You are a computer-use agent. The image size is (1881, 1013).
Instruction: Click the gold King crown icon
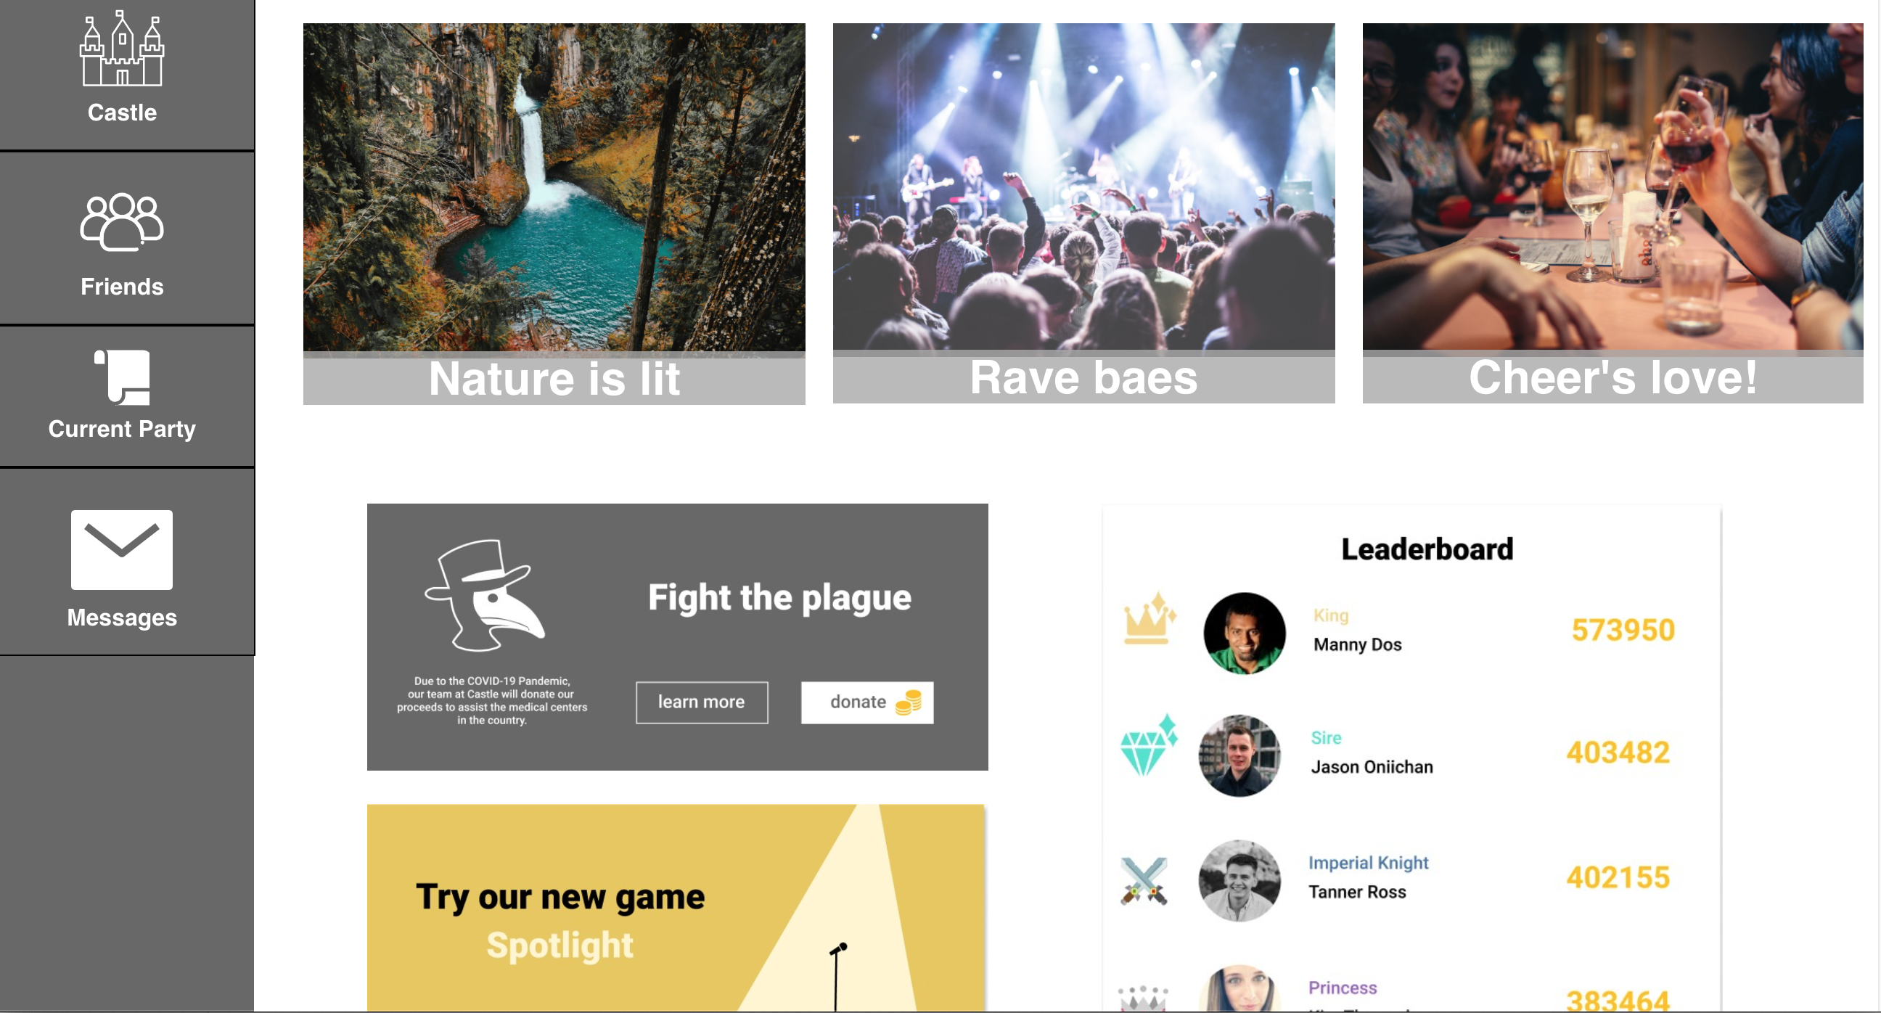(1149, 618)
